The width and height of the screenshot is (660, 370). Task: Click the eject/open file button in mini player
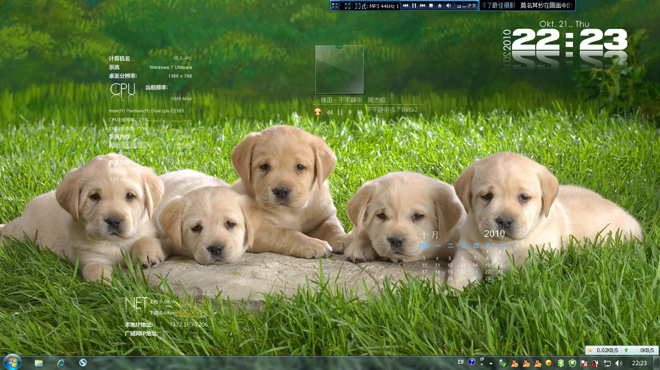point(440,6)
